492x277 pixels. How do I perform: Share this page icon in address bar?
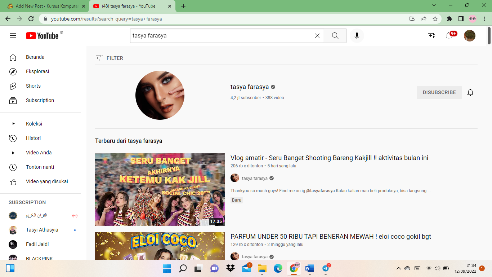coord(424,19)
